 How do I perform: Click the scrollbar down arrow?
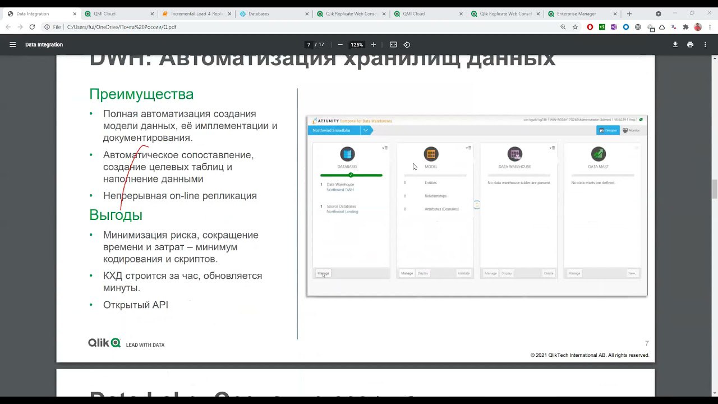pos(714,394)
